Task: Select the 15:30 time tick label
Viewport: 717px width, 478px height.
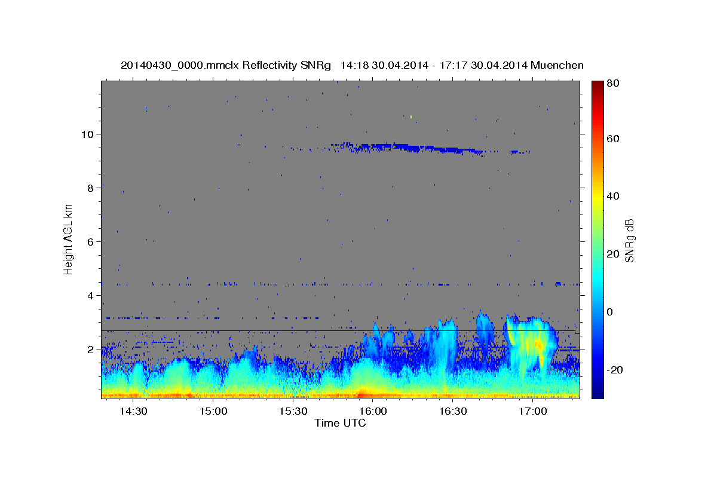Action: click(x=293, y=412)
